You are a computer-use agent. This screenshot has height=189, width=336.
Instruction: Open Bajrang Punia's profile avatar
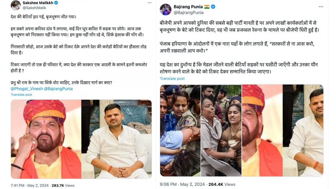click(165, 10)
